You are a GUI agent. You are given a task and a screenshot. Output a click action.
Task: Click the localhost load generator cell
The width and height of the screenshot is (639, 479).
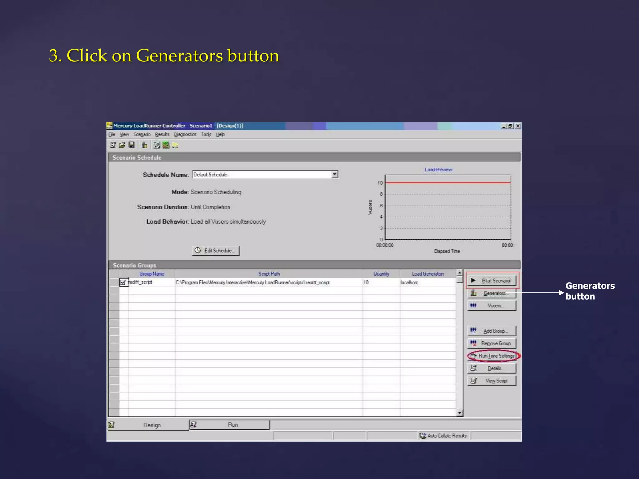428,282
